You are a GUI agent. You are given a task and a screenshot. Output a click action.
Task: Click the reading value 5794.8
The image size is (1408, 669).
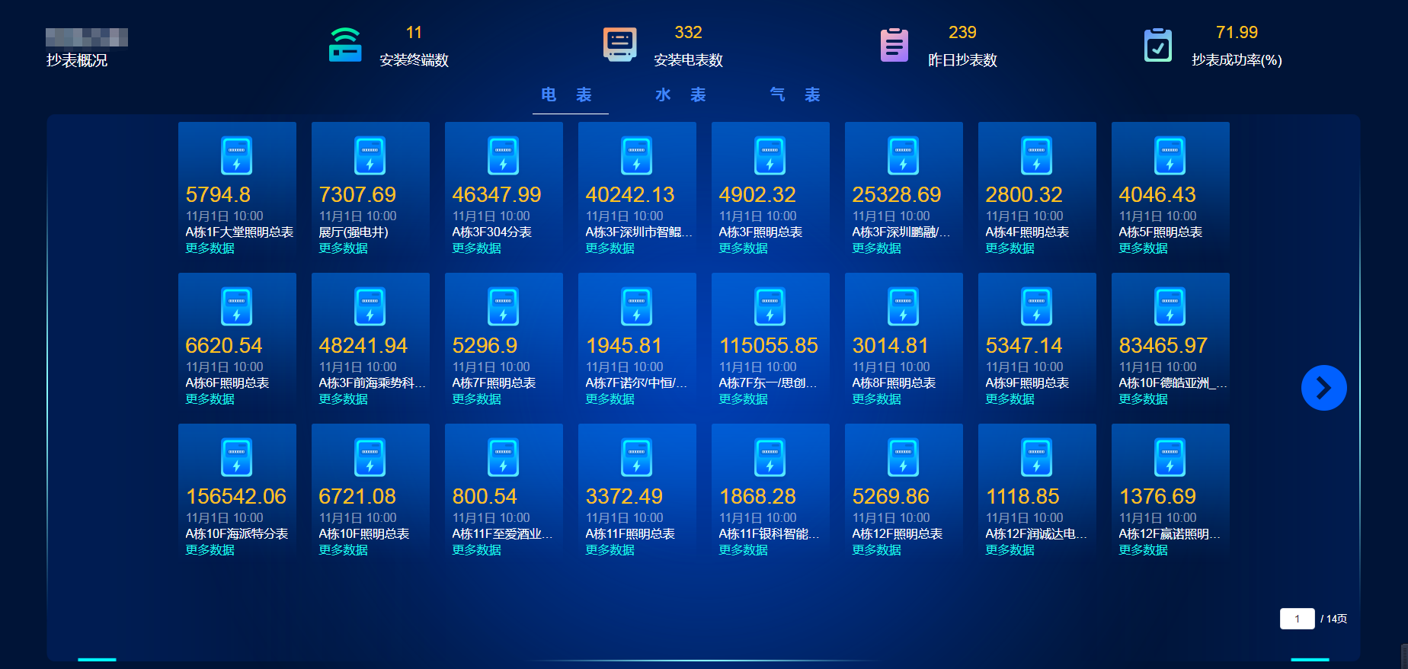(x=218, y=195)
